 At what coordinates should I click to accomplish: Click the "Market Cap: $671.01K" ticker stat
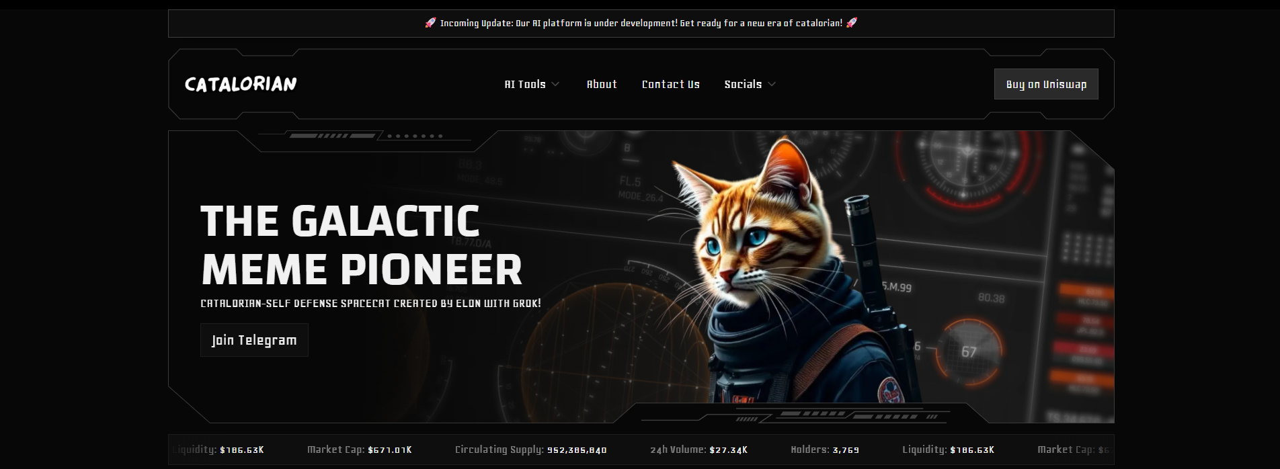click(360, 450)
